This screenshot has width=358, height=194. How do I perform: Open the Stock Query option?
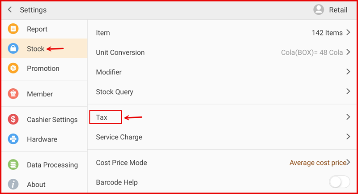pos(115,92)
